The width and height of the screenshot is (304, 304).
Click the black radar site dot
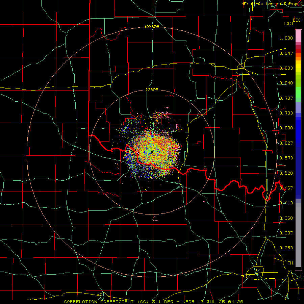tap(152, 152)
